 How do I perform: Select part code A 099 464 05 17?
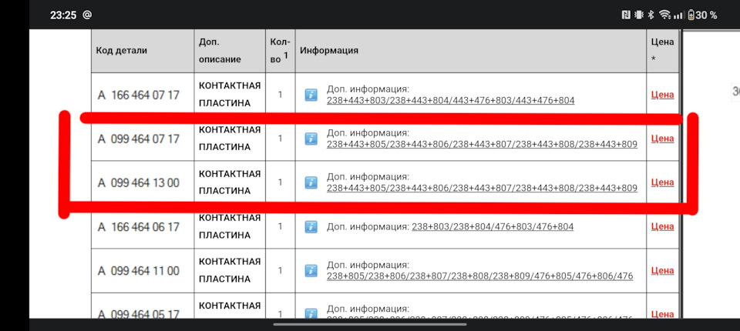pyautogui.click(x=138, y=314)
